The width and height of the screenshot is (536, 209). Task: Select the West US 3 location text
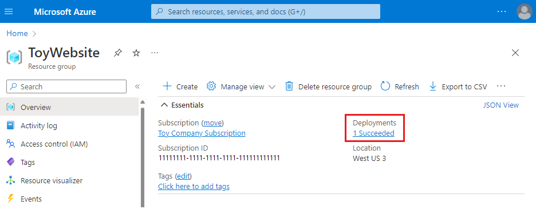coord(369,159)
